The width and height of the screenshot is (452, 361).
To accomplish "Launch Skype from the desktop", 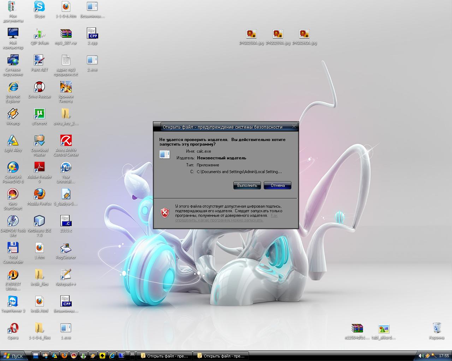I will (x=40, y=10).
